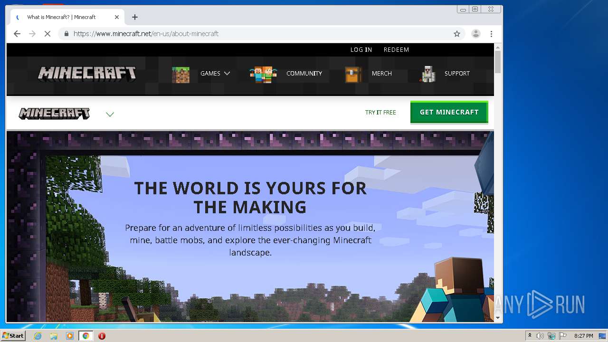This screenshot has height=342, width=608.
Task: Open the Chrome profile avatar icon
Action: pos(475,34)
